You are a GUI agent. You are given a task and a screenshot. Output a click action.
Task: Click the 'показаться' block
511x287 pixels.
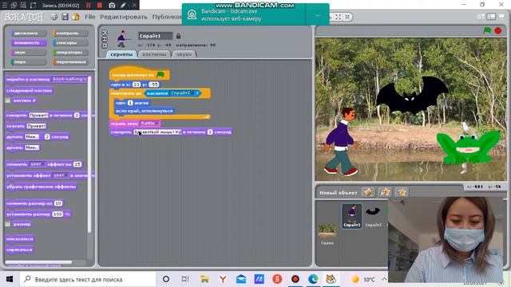tap(20, 239)
